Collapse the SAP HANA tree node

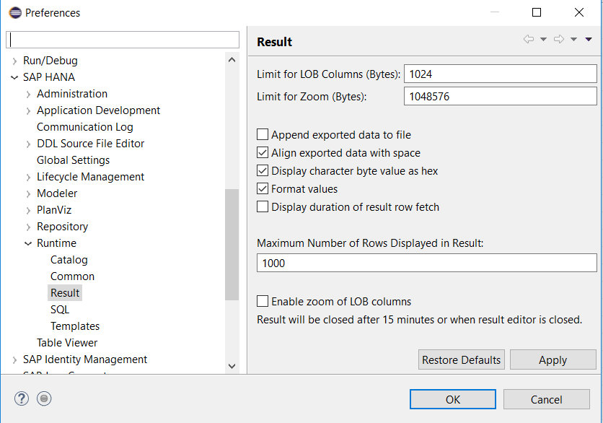point(14,77)
